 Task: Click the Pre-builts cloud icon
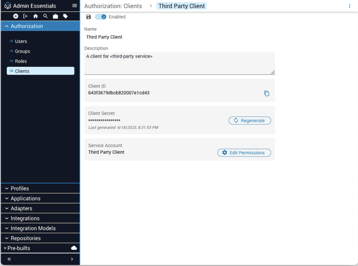[74, 248]
